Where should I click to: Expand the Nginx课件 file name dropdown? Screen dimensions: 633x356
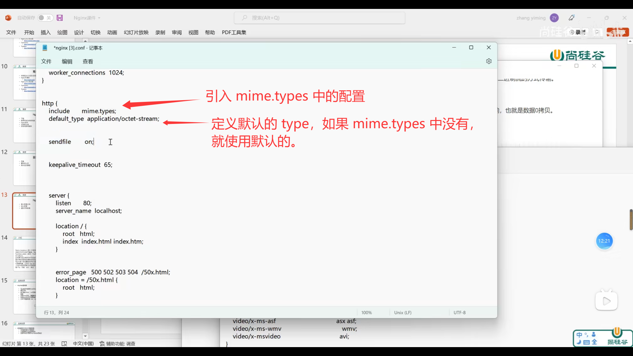99,18
